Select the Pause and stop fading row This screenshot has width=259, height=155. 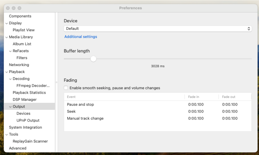coord(80,105)
